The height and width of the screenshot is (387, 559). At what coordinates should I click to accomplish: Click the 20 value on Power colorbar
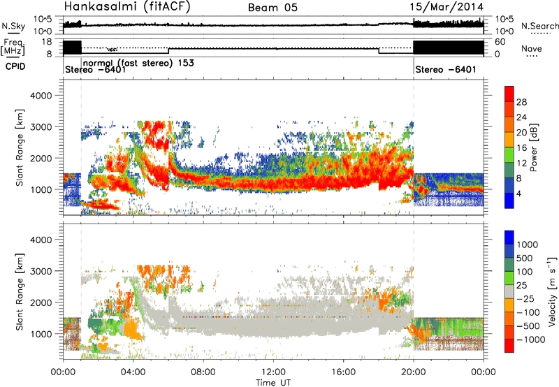pyautogui.click(x=521, y=133)
